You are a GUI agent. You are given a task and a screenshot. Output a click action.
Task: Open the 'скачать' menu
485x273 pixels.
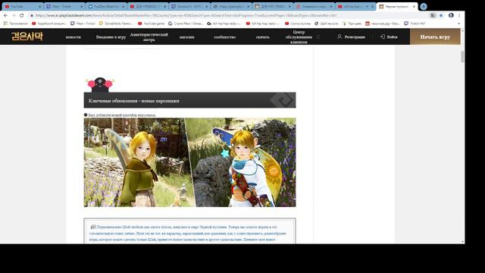tap(263, 37)
